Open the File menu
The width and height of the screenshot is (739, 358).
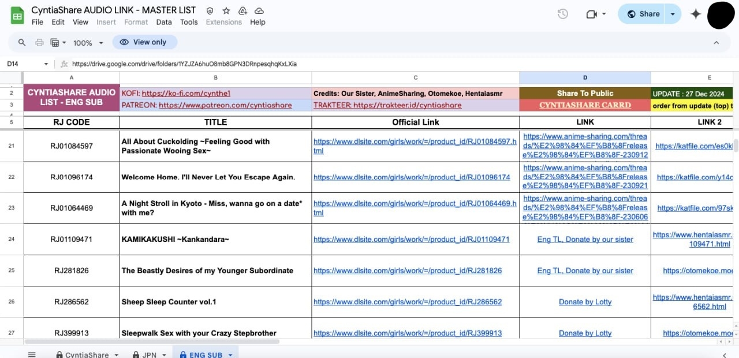(38, 22)
